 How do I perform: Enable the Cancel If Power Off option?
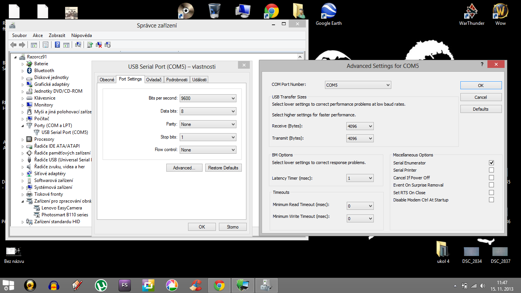tap(491, 178)
